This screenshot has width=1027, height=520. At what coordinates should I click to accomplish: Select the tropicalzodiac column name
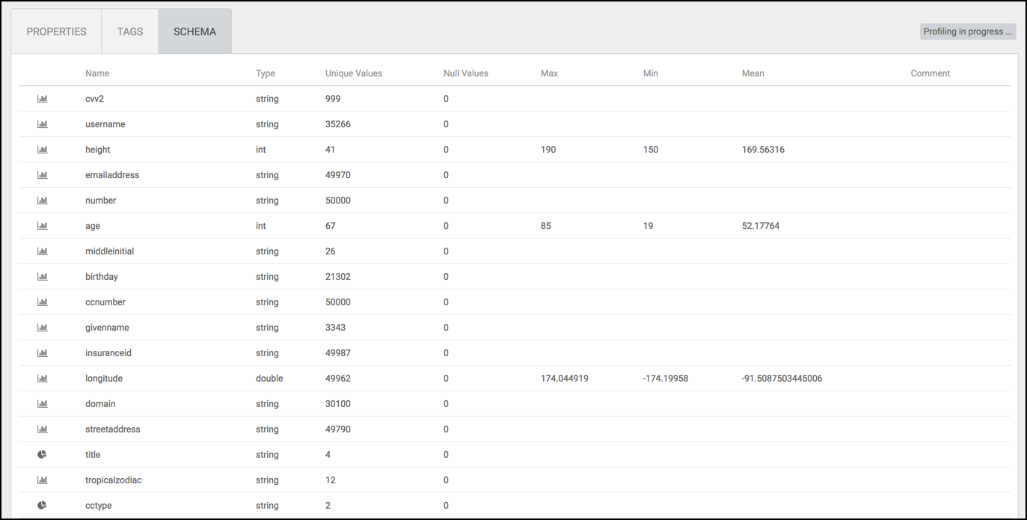pos(114,480)
